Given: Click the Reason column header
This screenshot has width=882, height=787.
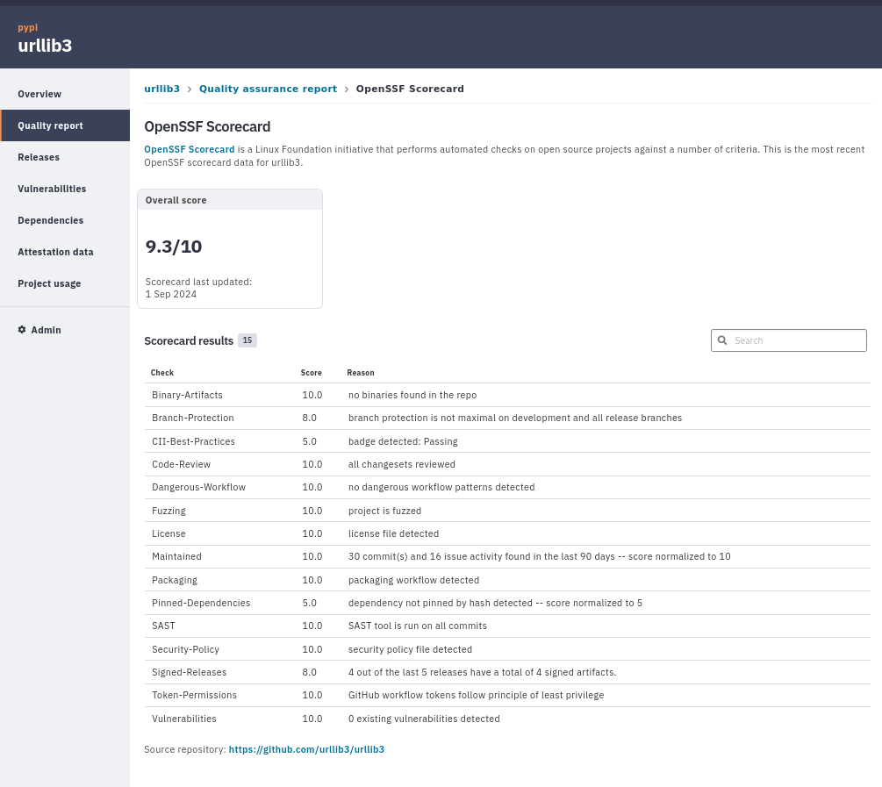Looking at the screenshot, I should tap(361, 372).
